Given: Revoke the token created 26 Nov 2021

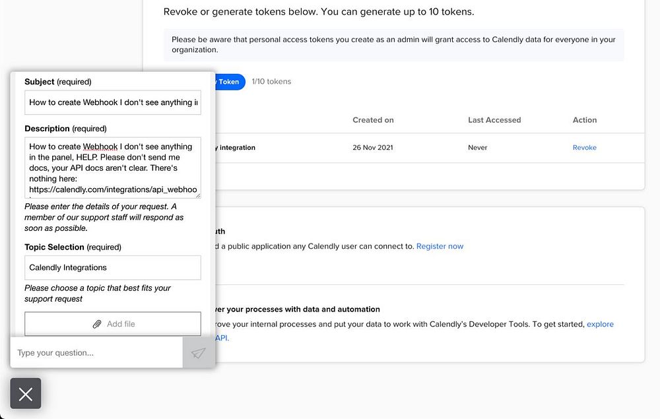Looking at the screenshot, I should point(584,148).
